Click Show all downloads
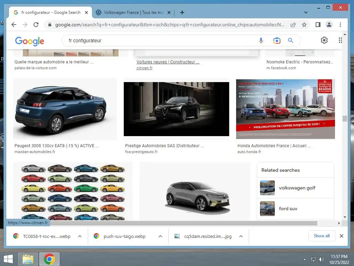 coord(322,236)
